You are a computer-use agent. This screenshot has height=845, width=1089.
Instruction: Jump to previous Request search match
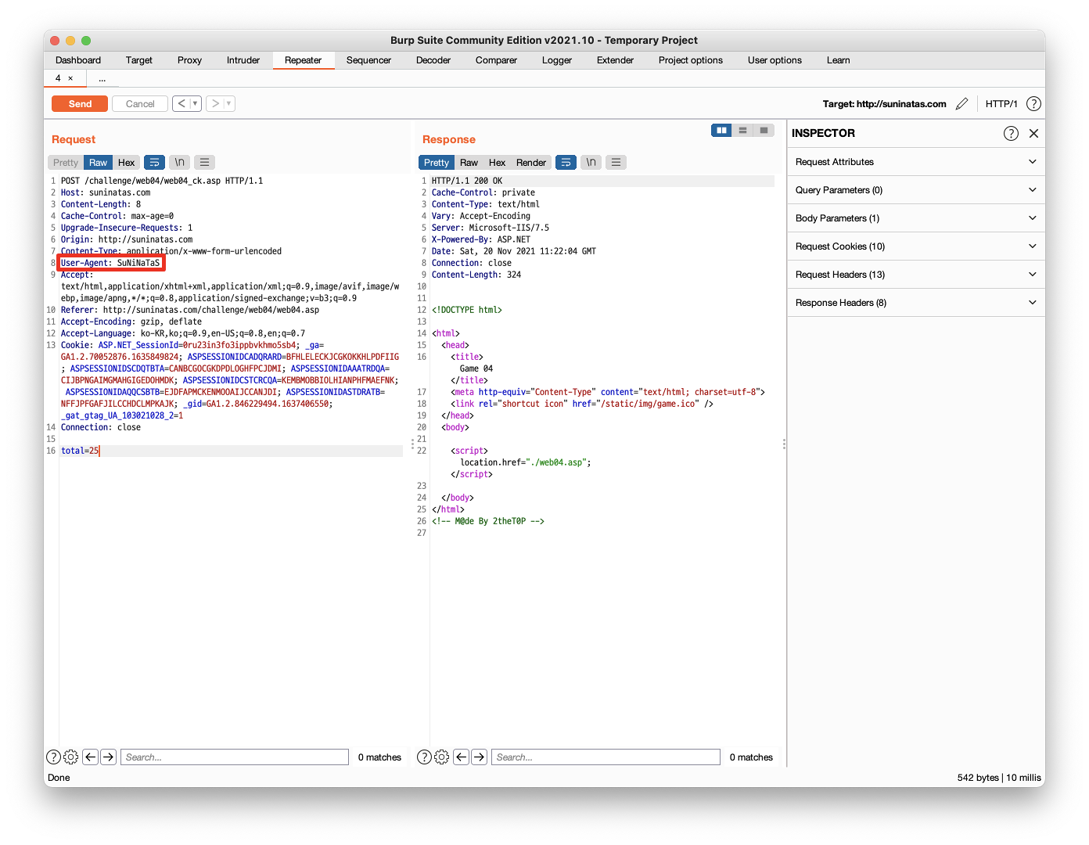click(90, 757)
